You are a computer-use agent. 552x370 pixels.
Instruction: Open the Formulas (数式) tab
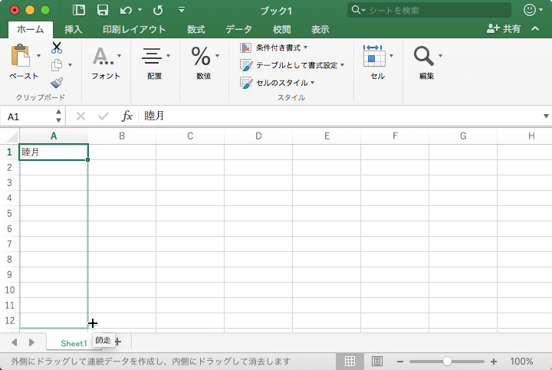point(195,29)
